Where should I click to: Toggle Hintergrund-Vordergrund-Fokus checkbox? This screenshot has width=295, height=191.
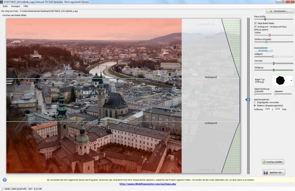pos(255,27)
